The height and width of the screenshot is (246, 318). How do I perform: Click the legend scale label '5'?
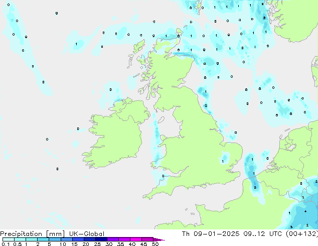(x=49, y=244)
